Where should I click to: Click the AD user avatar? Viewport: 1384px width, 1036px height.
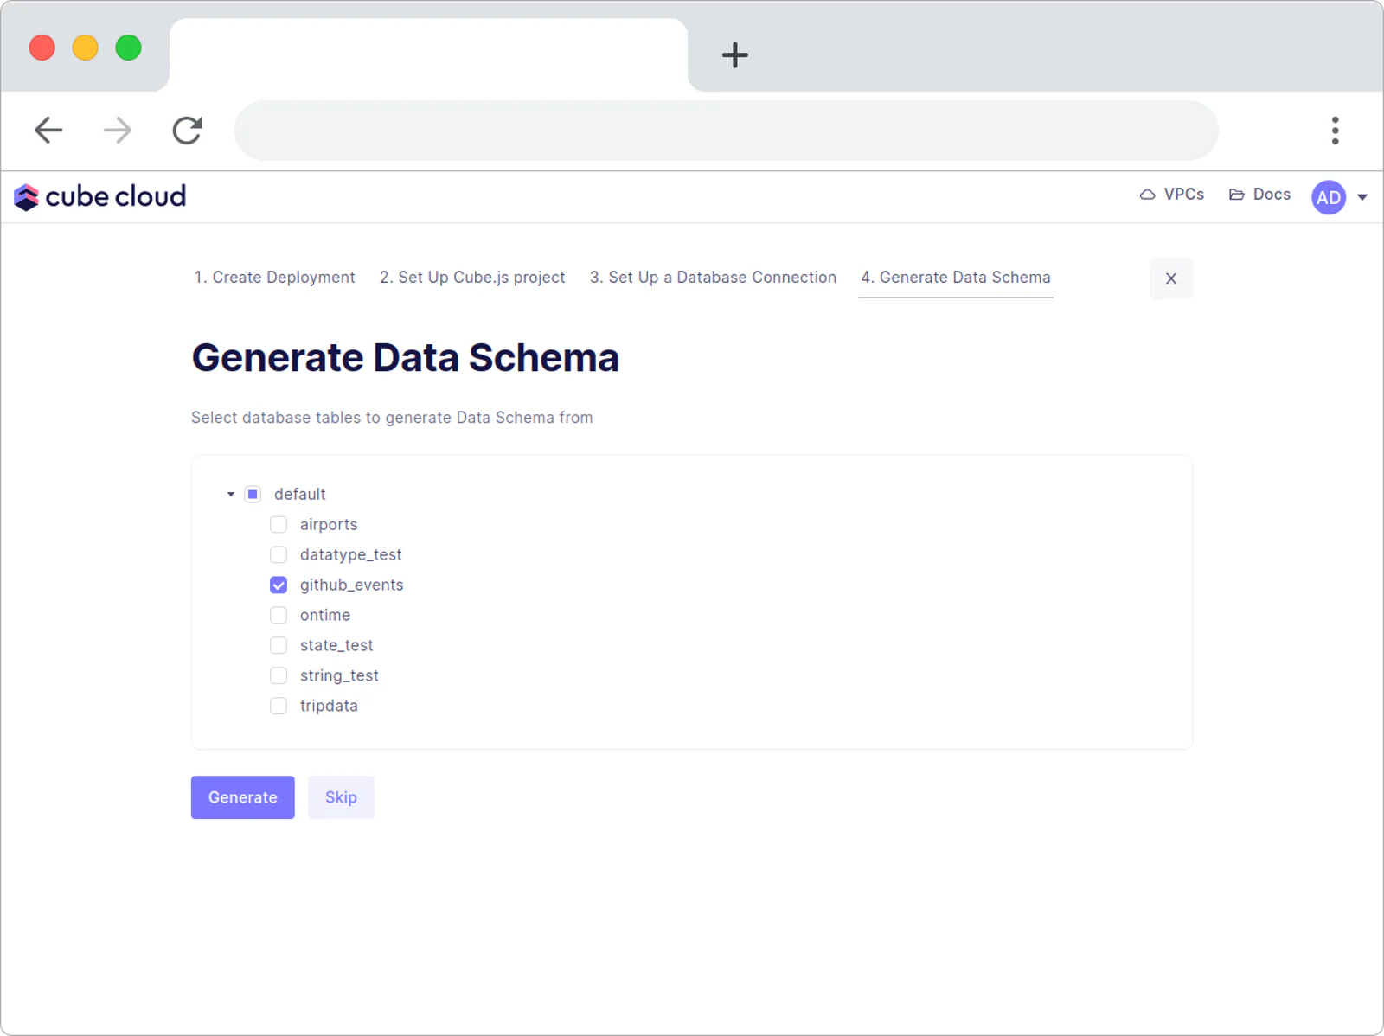[1329, 197]
